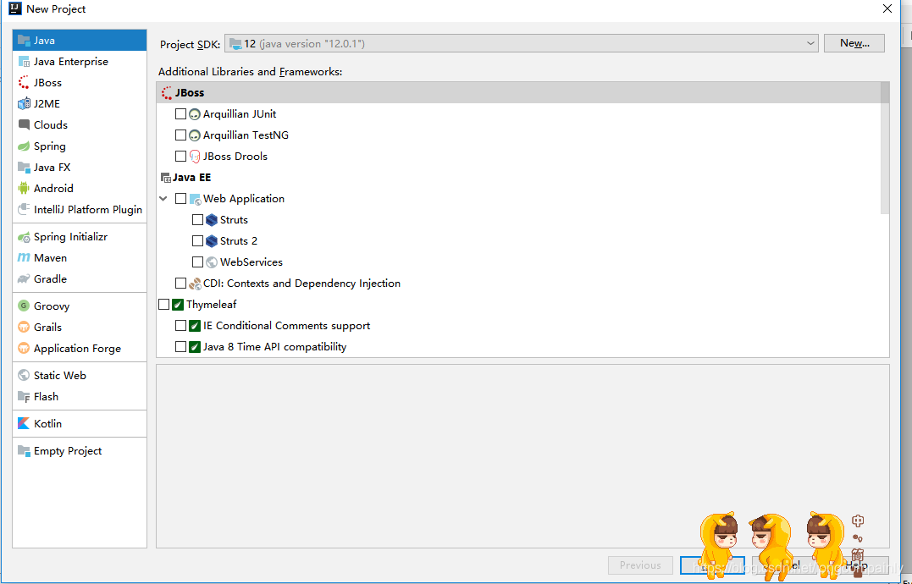This screenshot has width=912, height=584.
Task: Click the 'Struts 2' label text
Action: pos(239,241)
